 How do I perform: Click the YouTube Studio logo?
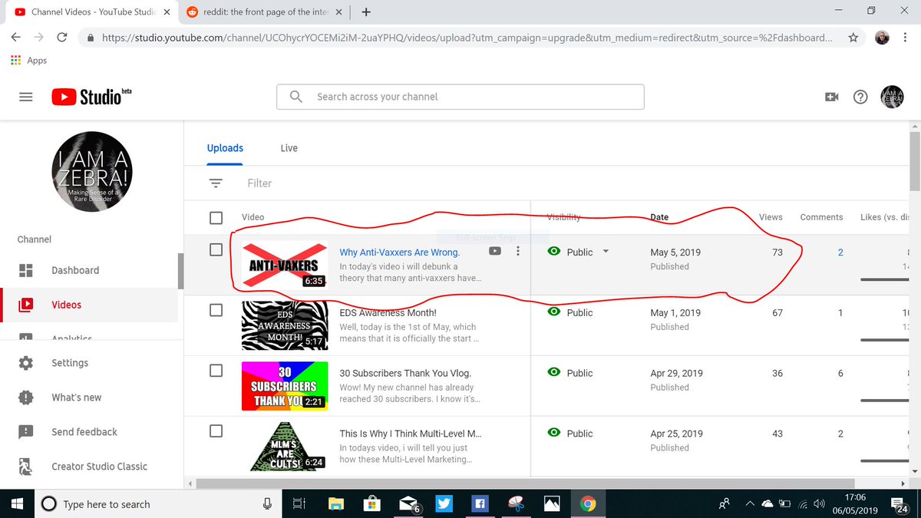coord(91,97)
